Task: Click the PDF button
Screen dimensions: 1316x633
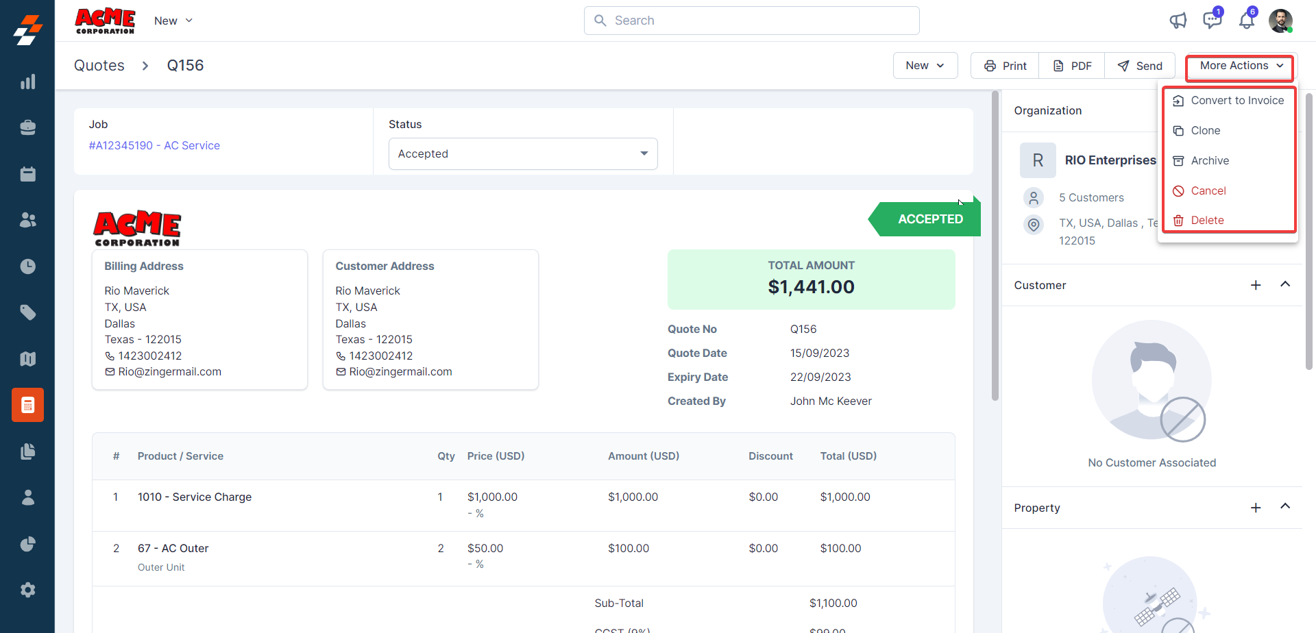Action: click(1072, 66)
